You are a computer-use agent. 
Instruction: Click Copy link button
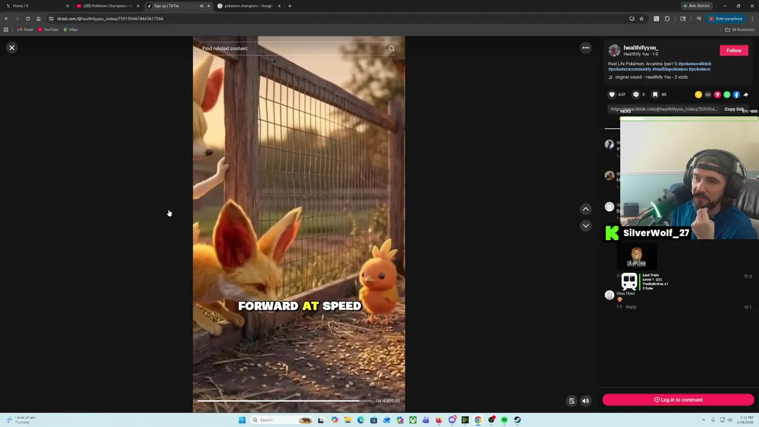click(734, 109)
